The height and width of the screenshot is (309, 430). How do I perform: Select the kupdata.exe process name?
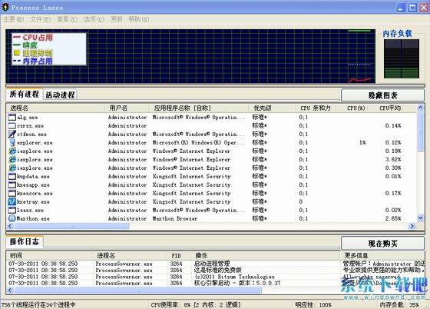[33, 177]
